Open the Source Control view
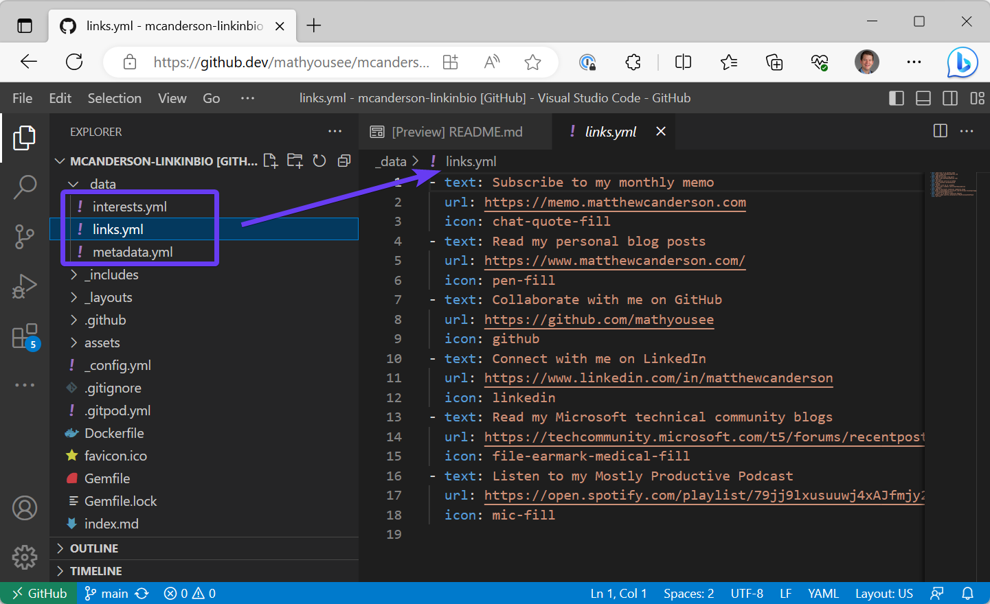 25,236
